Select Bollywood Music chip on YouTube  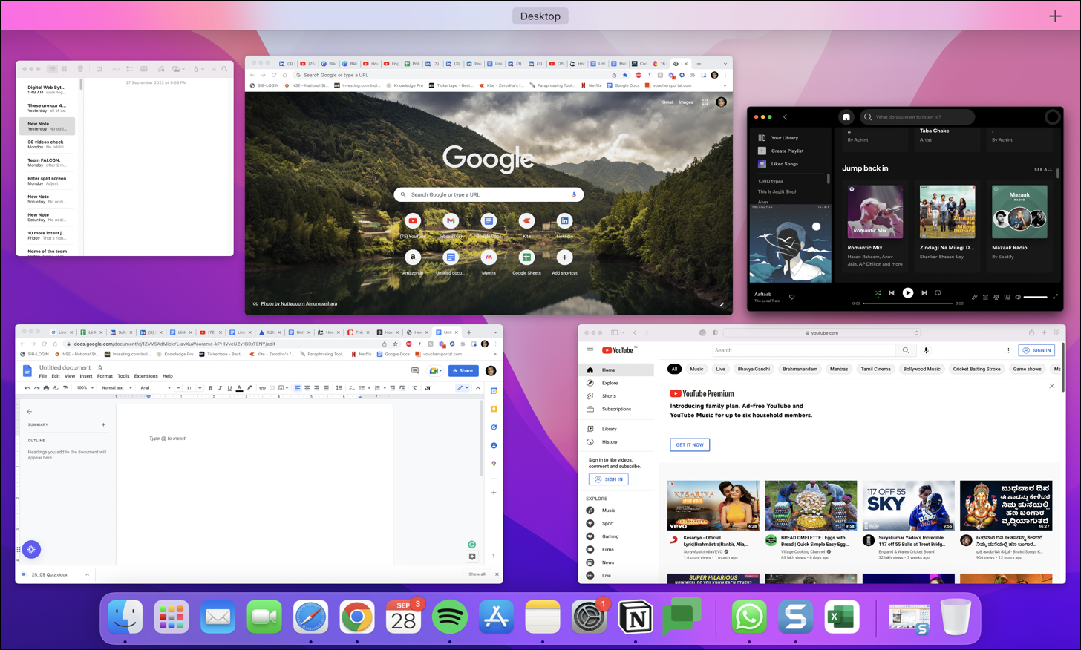point(921,369)
